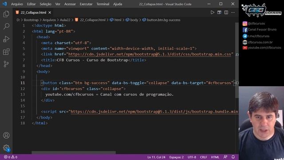Open the Manage gear icon

click(6, 148)
